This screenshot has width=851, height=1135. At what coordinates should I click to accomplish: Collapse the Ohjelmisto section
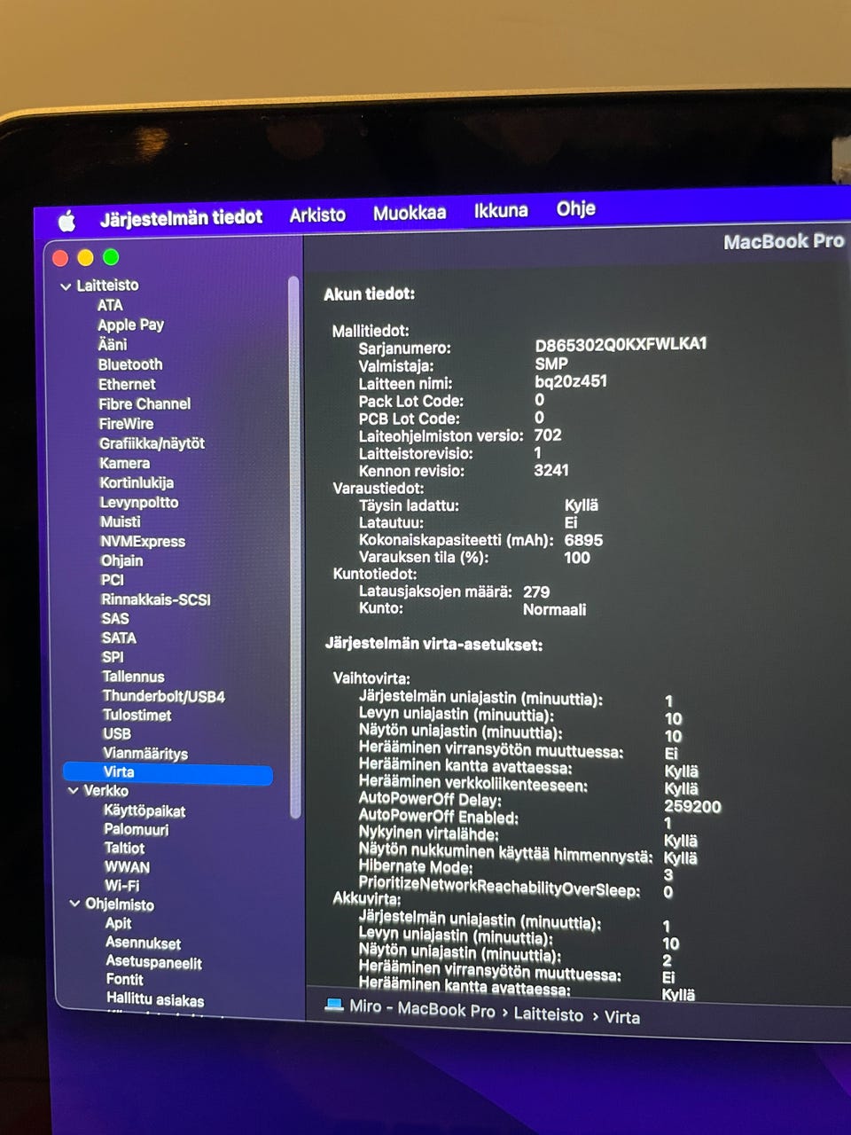(75, 904)
